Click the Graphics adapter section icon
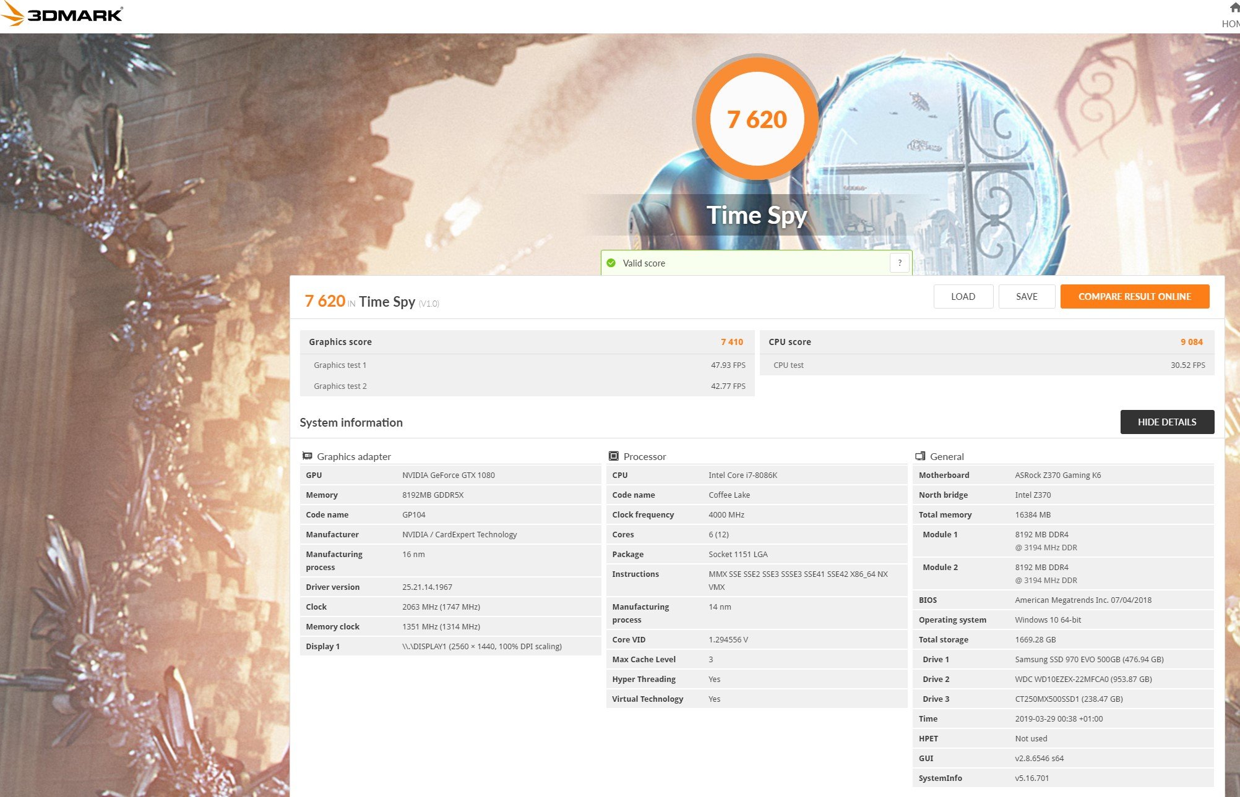Screen dimensions: 1240x797 click(307, 456)
